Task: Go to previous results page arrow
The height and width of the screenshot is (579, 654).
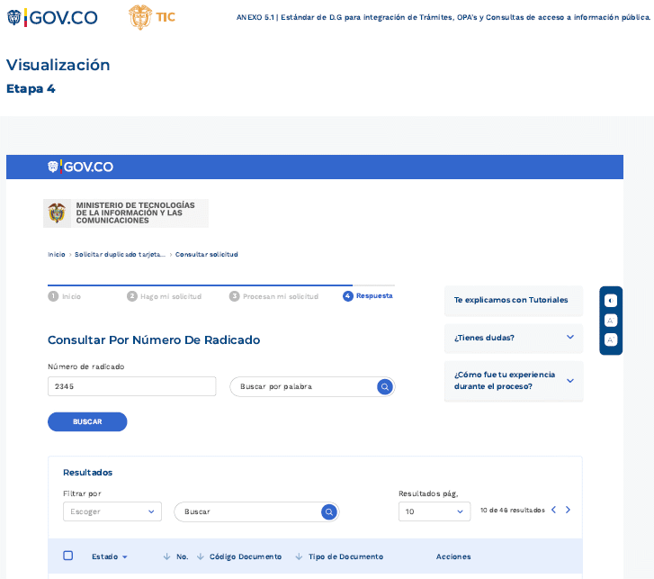Action: coord(553,510)
